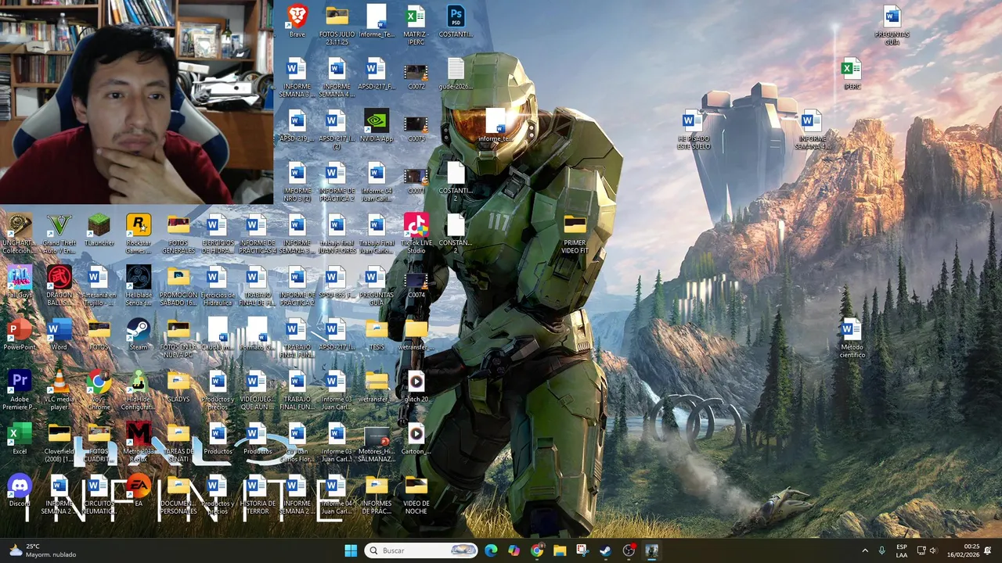
Task: Open Microsoft Edge from the taskbar
Action: point(491,550)
